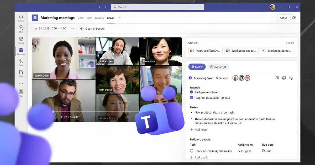Open the Marketing demo... video file
This screenshot has width=315, height=165.
(x=277, y=51)
